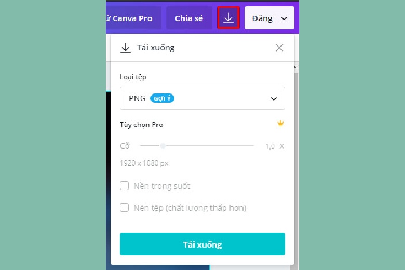This screenshot has height=270, width=405.
Task: Click the red-outlined download icon in top bar
Action: tap(228, 18)
